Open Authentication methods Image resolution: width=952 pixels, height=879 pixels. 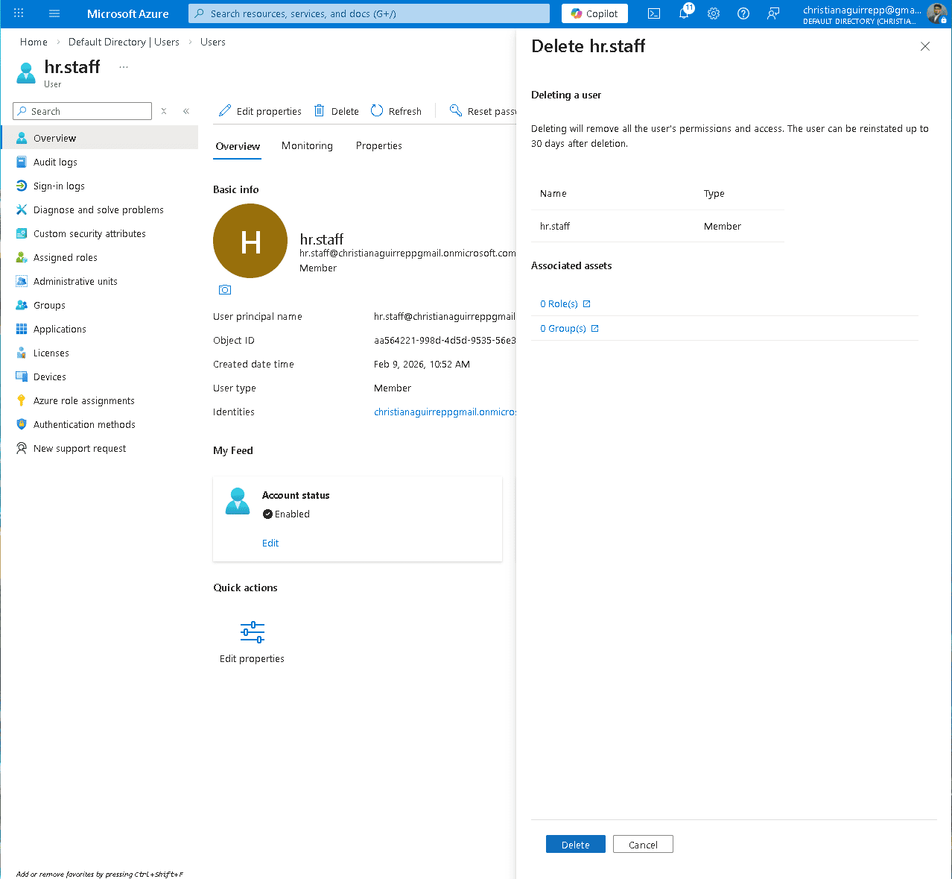(84, 424)
